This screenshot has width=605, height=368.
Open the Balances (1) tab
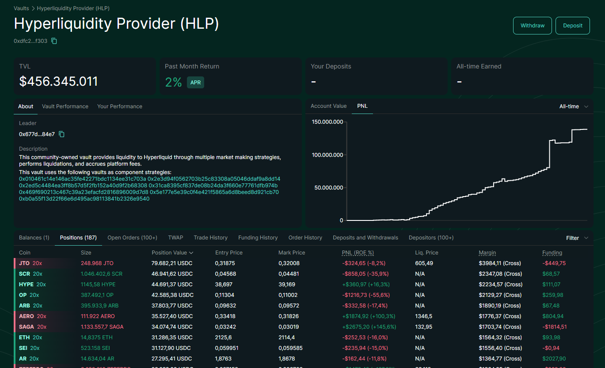[34, 238]
